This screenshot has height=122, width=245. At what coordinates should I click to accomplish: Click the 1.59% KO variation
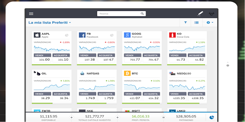click(200, 42)
